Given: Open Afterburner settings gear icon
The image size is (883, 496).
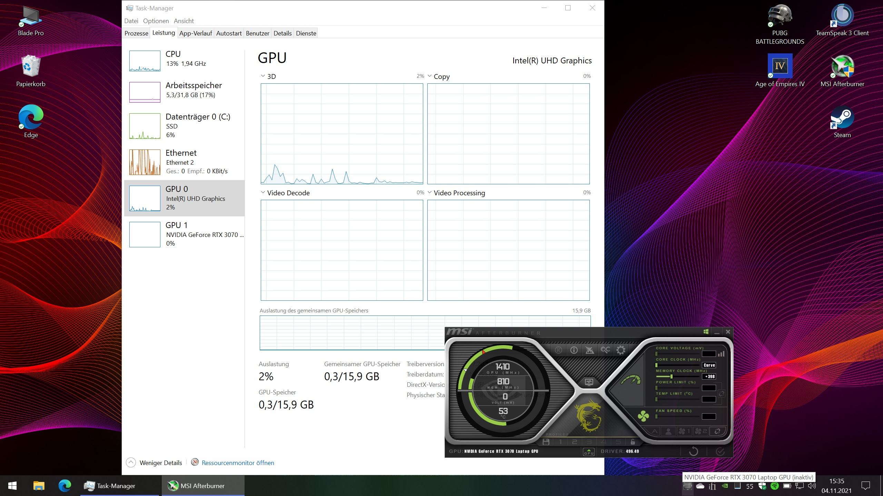Looking at the screenshot, I should pos(621,350).
